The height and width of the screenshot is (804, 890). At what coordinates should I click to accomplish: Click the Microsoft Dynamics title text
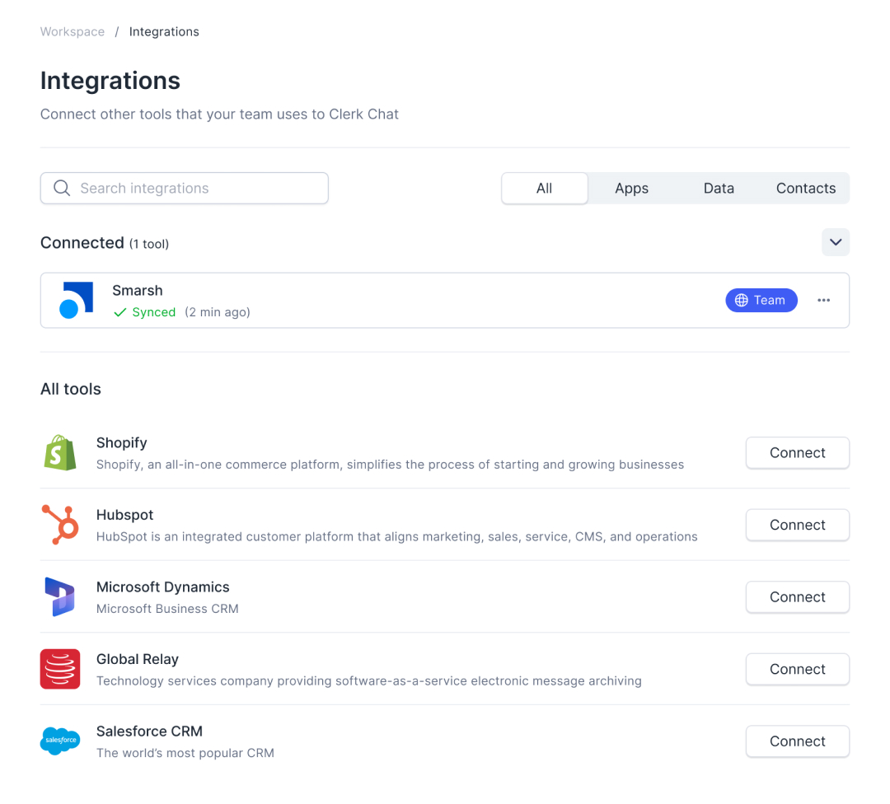[163, 587]
